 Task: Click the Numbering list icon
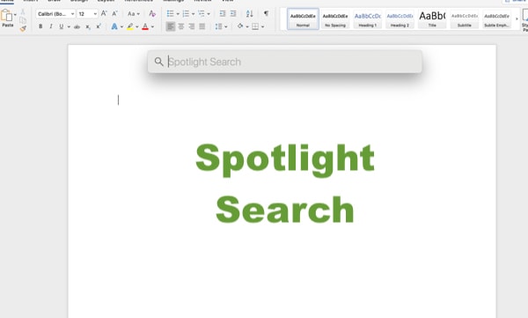(x=186, y=13)
